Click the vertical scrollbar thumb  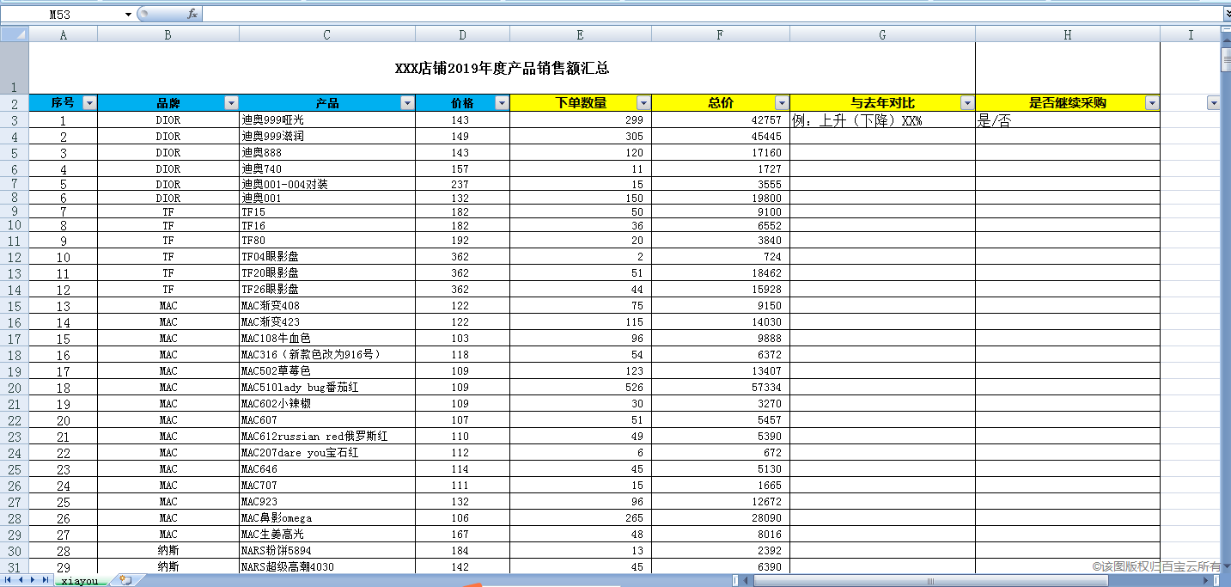pyautogui.click(x=1226, y=58)
